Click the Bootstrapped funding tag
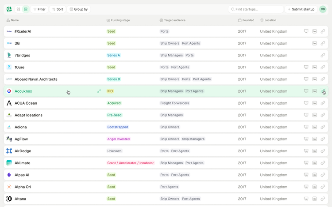 click(x=117, y=127)
